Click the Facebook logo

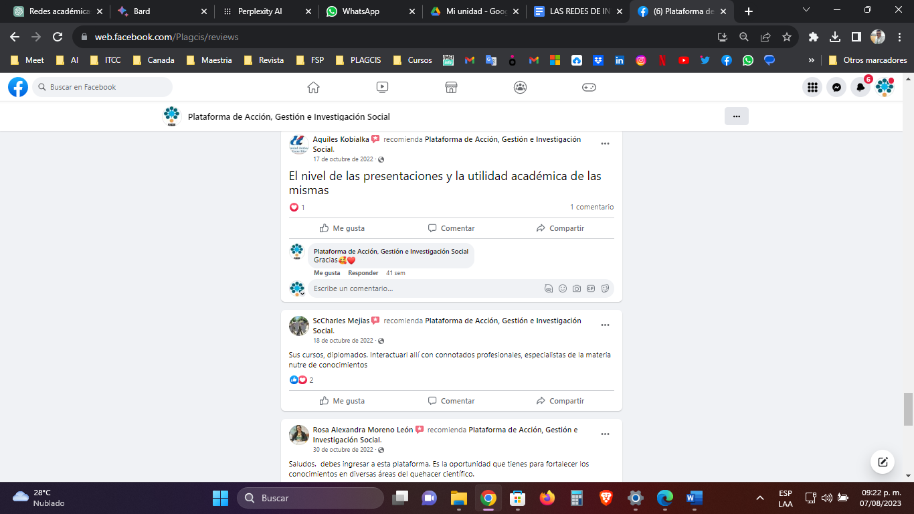18,87
